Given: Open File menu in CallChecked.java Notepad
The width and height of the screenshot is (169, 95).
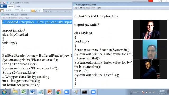Looking at the screenshot, I should coord(3,18).
